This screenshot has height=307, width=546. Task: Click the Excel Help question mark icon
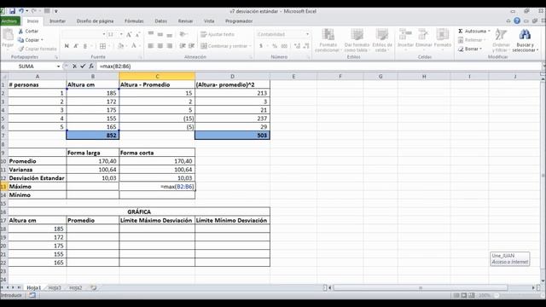(517, 20)
